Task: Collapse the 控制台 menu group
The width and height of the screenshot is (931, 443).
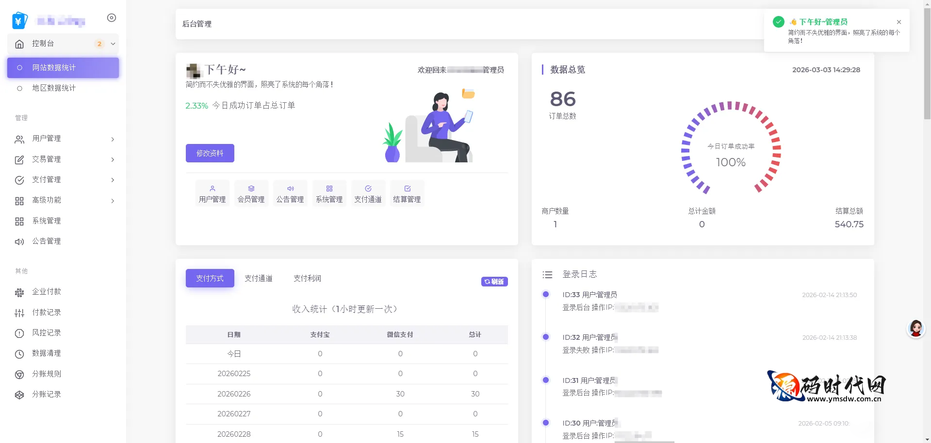Action: [113, 44]
